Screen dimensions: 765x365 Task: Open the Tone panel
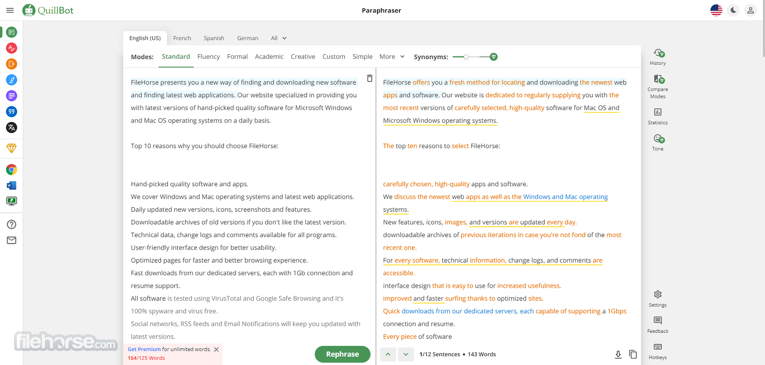tap(658, 142)
